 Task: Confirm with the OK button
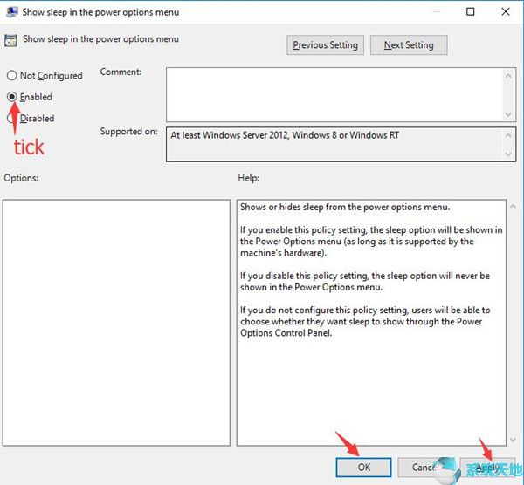tap(363, 467)
